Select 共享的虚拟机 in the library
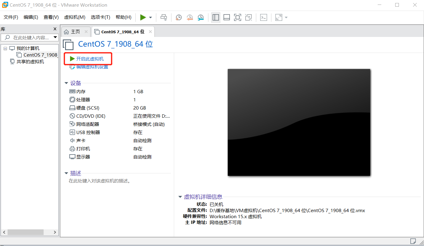 point(30,61)
